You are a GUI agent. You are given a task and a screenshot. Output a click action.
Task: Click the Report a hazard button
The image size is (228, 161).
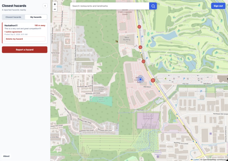(25, 50)
